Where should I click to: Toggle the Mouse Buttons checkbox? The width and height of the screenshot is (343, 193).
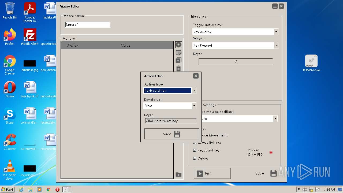pyautogui.click(x=195, y=143)
